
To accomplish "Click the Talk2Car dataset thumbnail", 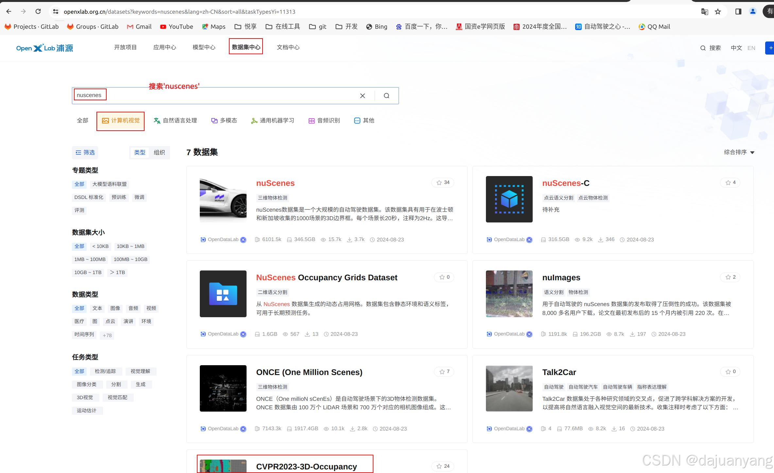I will pos(509,388).
